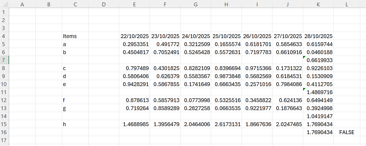The image size is (366, 146).
Task: Select the row 4 header
Action: click(x=4, y=36)
